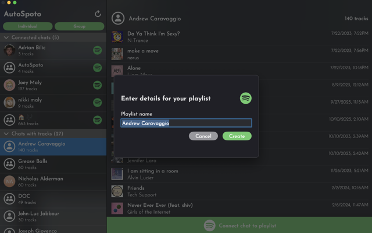Open album art for Never Ever Ever
The image size is (372, 233).
117,209
